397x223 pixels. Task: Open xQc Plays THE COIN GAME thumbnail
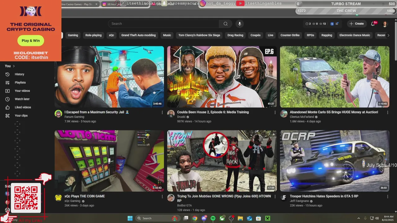(x=109, y=161)
